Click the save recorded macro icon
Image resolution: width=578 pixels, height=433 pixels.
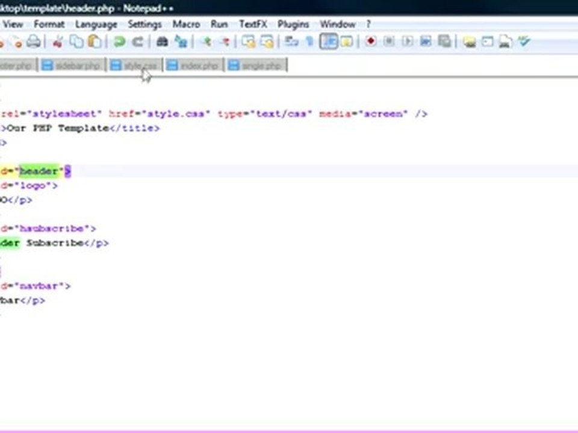click(x=445, y=41)
